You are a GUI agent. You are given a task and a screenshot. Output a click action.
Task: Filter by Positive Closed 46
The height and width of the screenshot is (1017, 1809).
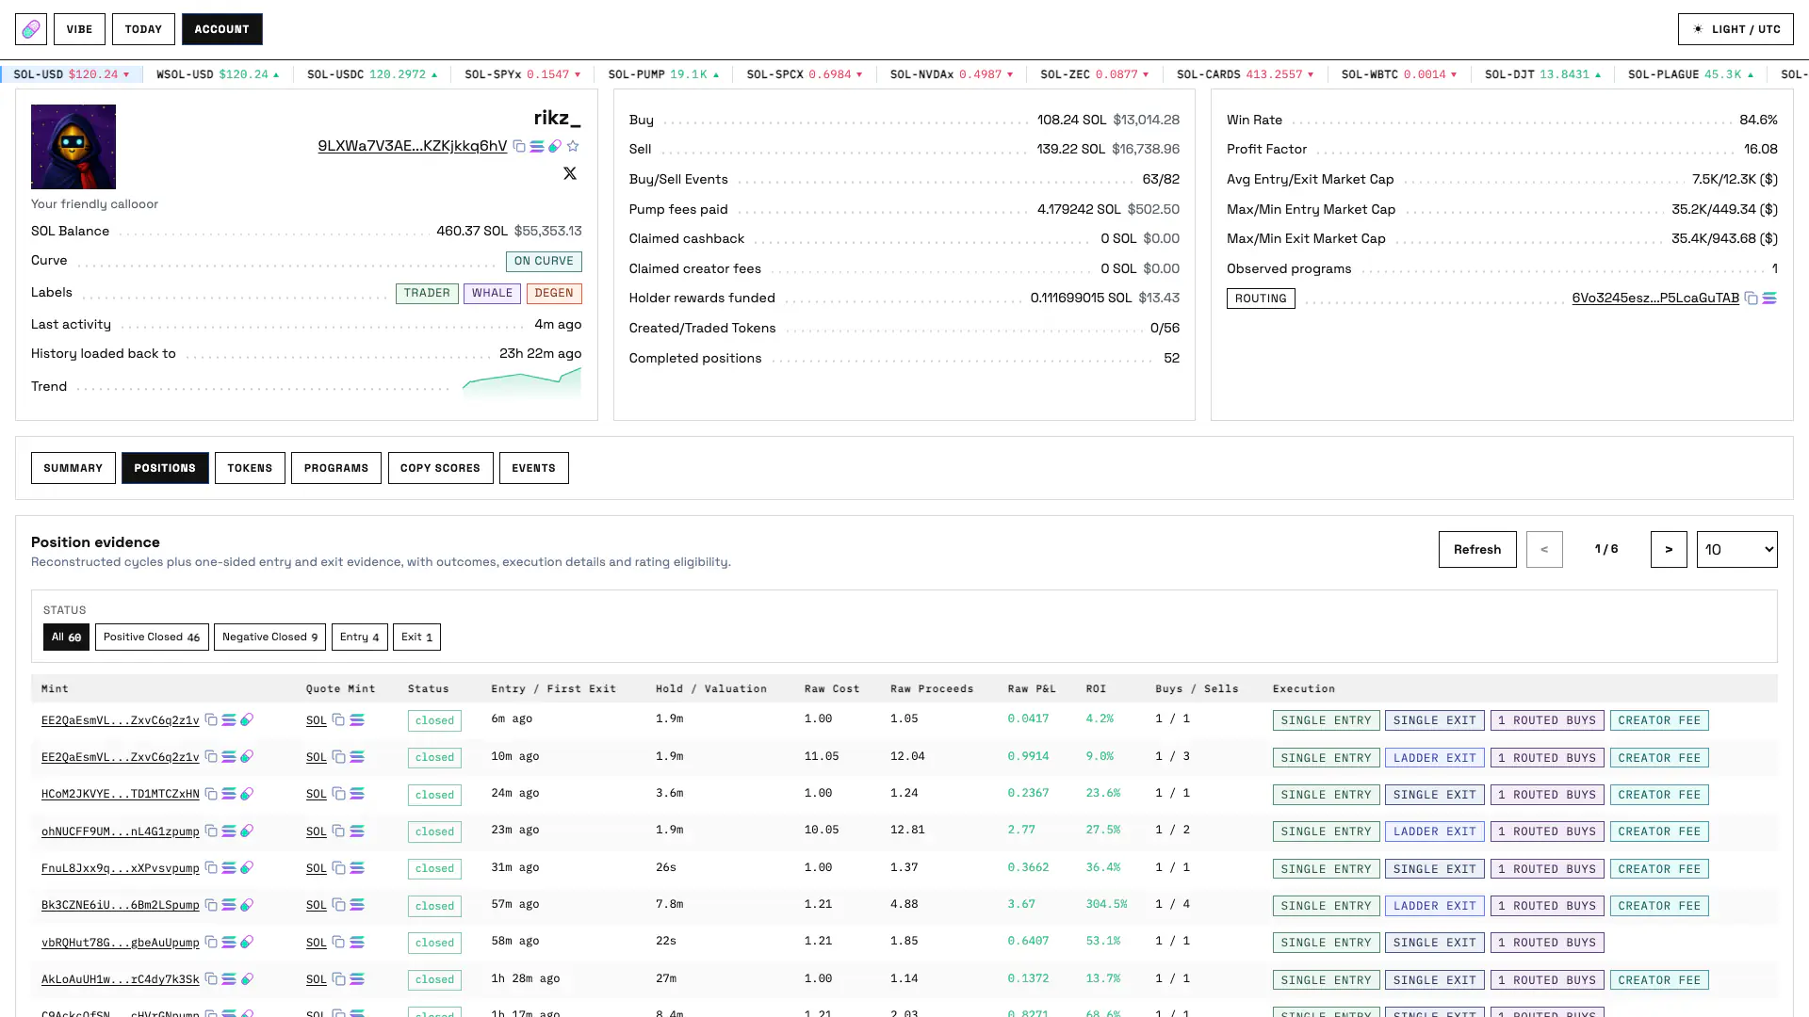click(152, 637)
